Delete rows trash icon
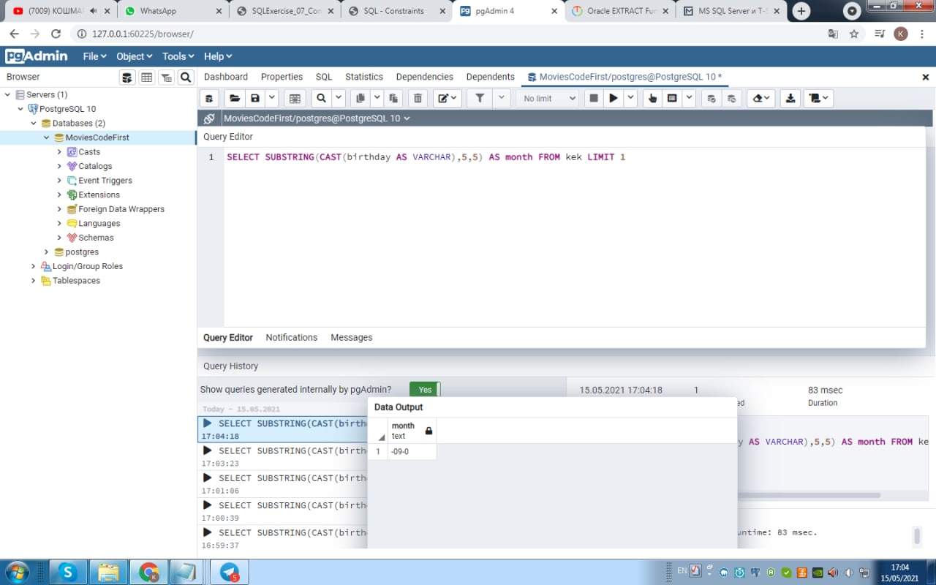The width and height of the screenshot is (936, 585). [418, 98]
